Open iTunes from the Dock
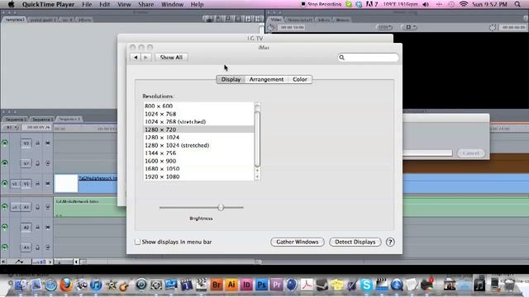 click(x=96, y=285)
